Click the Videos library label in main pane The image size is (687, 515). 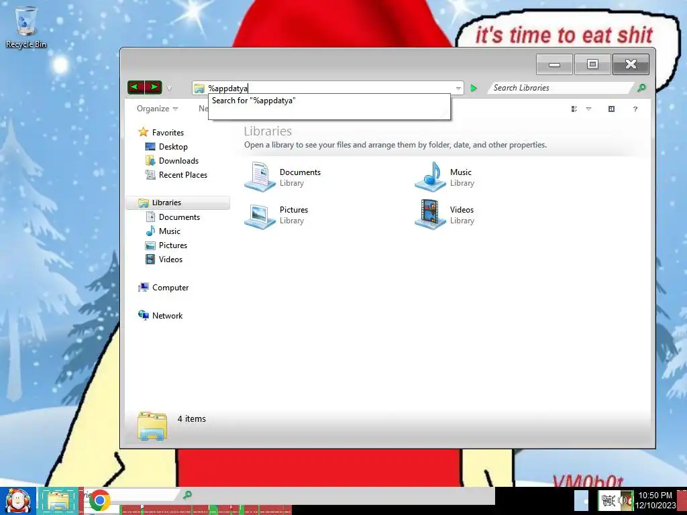[462, 210]
